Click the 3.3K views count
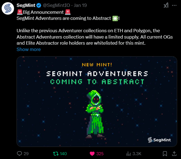 [x=137, y=154]
